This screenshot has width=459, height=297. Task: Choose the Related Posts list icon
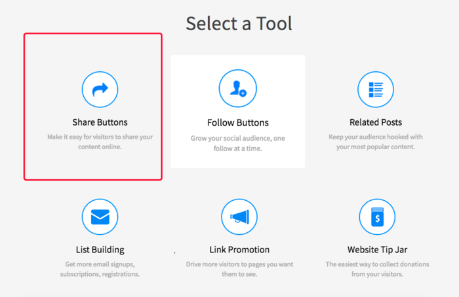376,90
